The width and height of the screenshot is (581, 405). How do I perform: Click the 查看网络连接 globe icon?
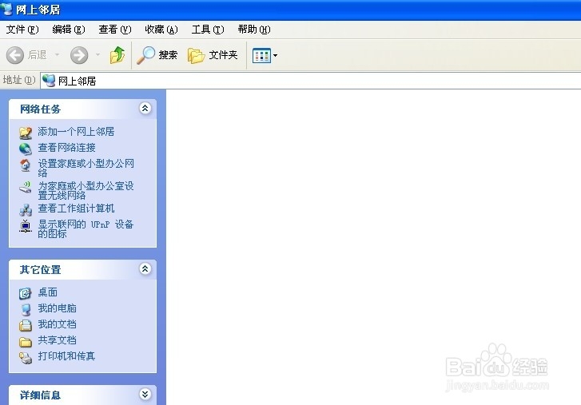(26, 149)
